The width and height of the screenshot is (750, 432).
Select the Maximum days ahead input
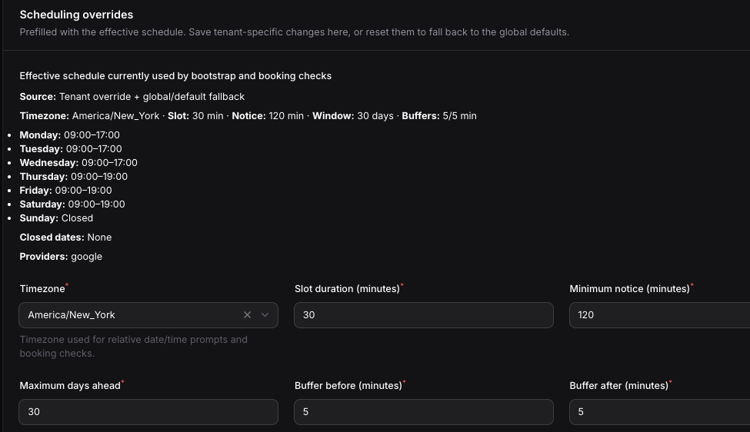148,412
